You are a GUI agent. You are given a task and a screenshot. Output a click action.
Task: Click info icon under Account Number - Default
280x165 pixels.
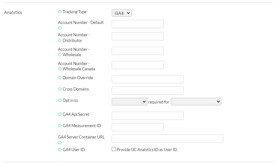(x=60, y=28)
